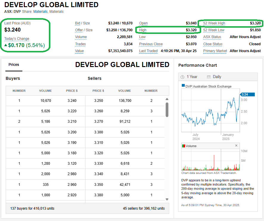
Task: Click the Previous Close label
Action: point(151,44)
